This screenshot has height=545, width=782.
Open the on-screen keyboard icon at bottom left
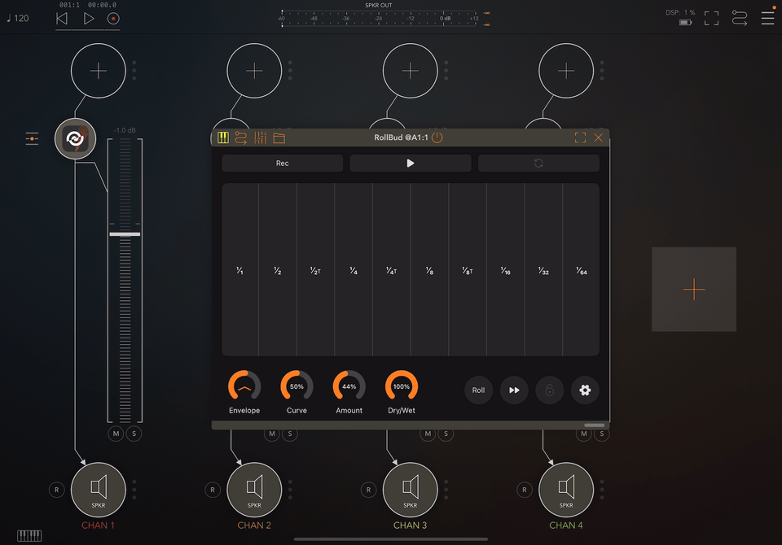click(x=29, y=535)
